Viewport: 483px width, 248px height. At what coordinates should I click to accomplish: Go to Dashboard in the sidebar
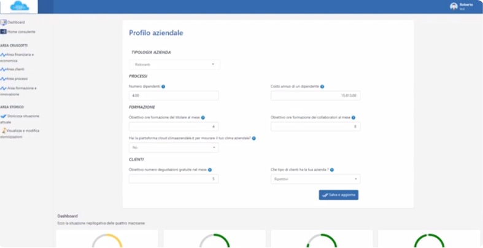click(x=16, y=22)
